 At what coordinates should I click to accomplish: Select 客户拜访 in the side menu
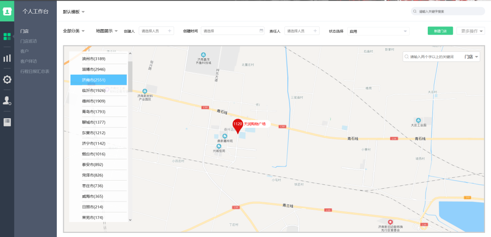coord(29,61)
